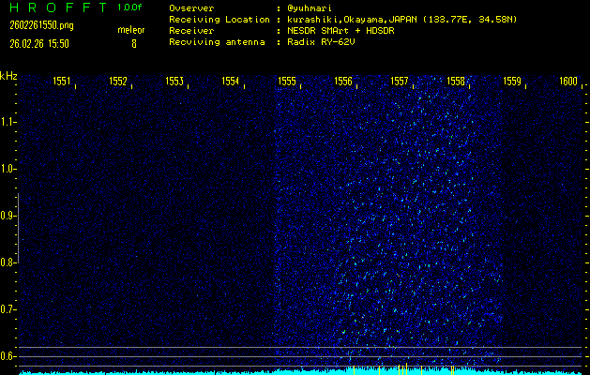This screenshot has width=590, height=375.
Task: Click the 1.1 kHz axis label
Action: 7,122
